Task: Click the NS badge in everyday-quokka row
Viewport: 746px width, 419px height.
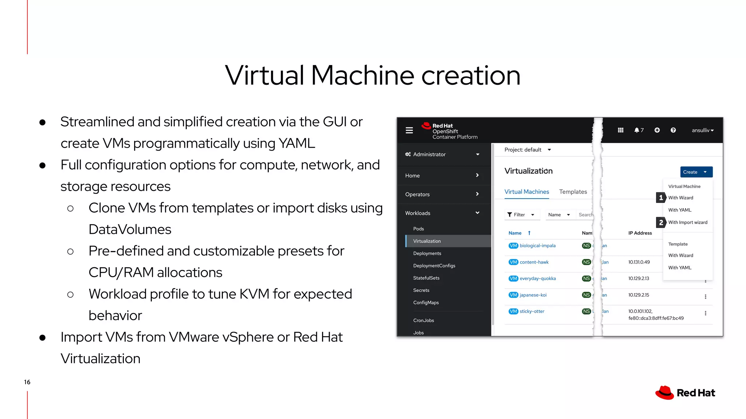Action: click(586, 279)
